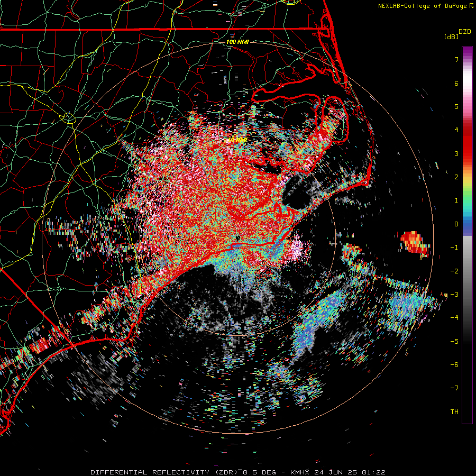This screenshot has height=476, width=476.
Task: Click the TH threshold label on the legend
Action: pos(454,412)
